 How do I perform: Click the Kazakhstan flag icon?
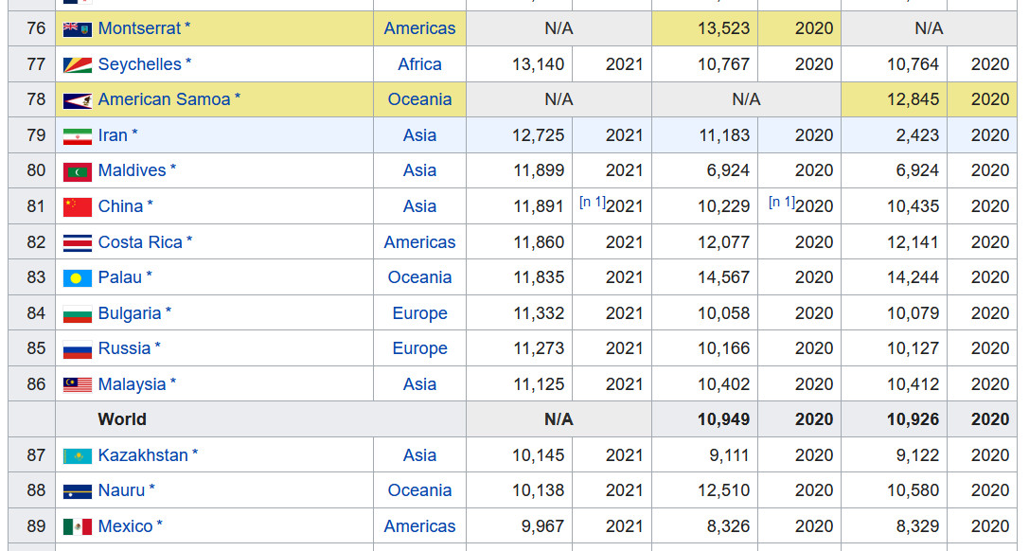(77, 455)
